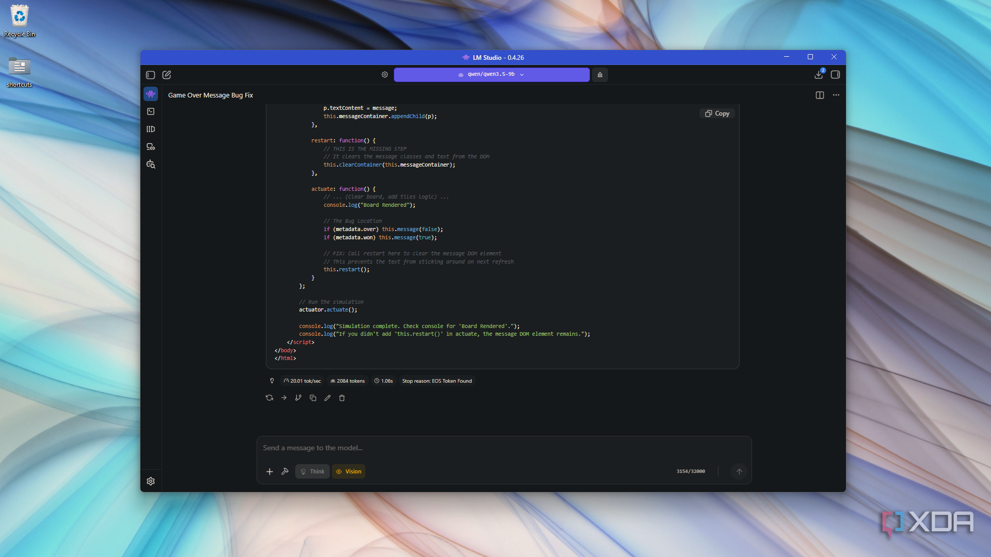Toggle the Vision capability chip
This screenshot has width=991, height=557.
click(x=348, y=471)
